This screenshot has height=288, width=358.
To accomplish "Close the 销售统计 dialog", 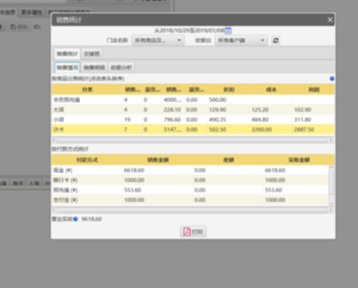I will pos(329,20).
